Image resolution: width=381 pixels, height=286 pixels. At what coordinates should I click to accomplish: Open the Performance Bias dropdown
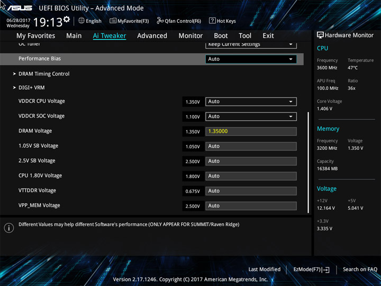point(251,59)
